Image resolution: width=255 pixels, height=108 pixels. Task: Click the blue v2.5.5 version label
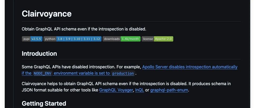tap(36, 39)
